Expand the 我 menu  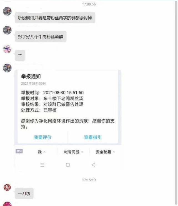pyautogui.click(x=42, y=152)
